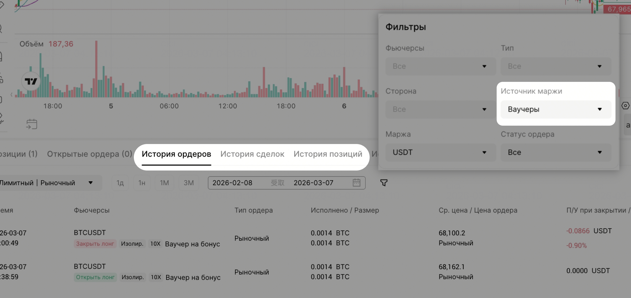This screenshot has height=298, width=631.
Task: Select the 3М time range button
Action: click(x=189, y=183)
